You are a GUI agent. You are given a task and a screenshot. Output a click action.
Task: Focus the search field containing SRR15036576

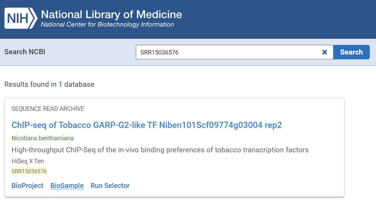226,52
